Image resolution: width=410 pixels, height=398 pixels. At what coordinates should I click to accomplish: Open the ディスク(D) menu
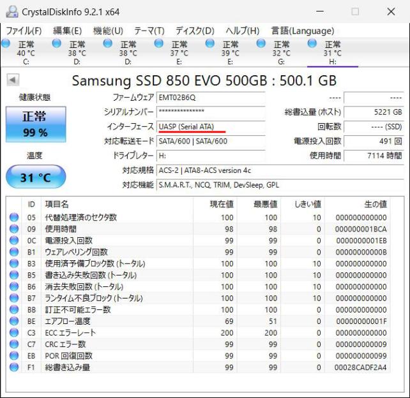[x=195, y=31]
